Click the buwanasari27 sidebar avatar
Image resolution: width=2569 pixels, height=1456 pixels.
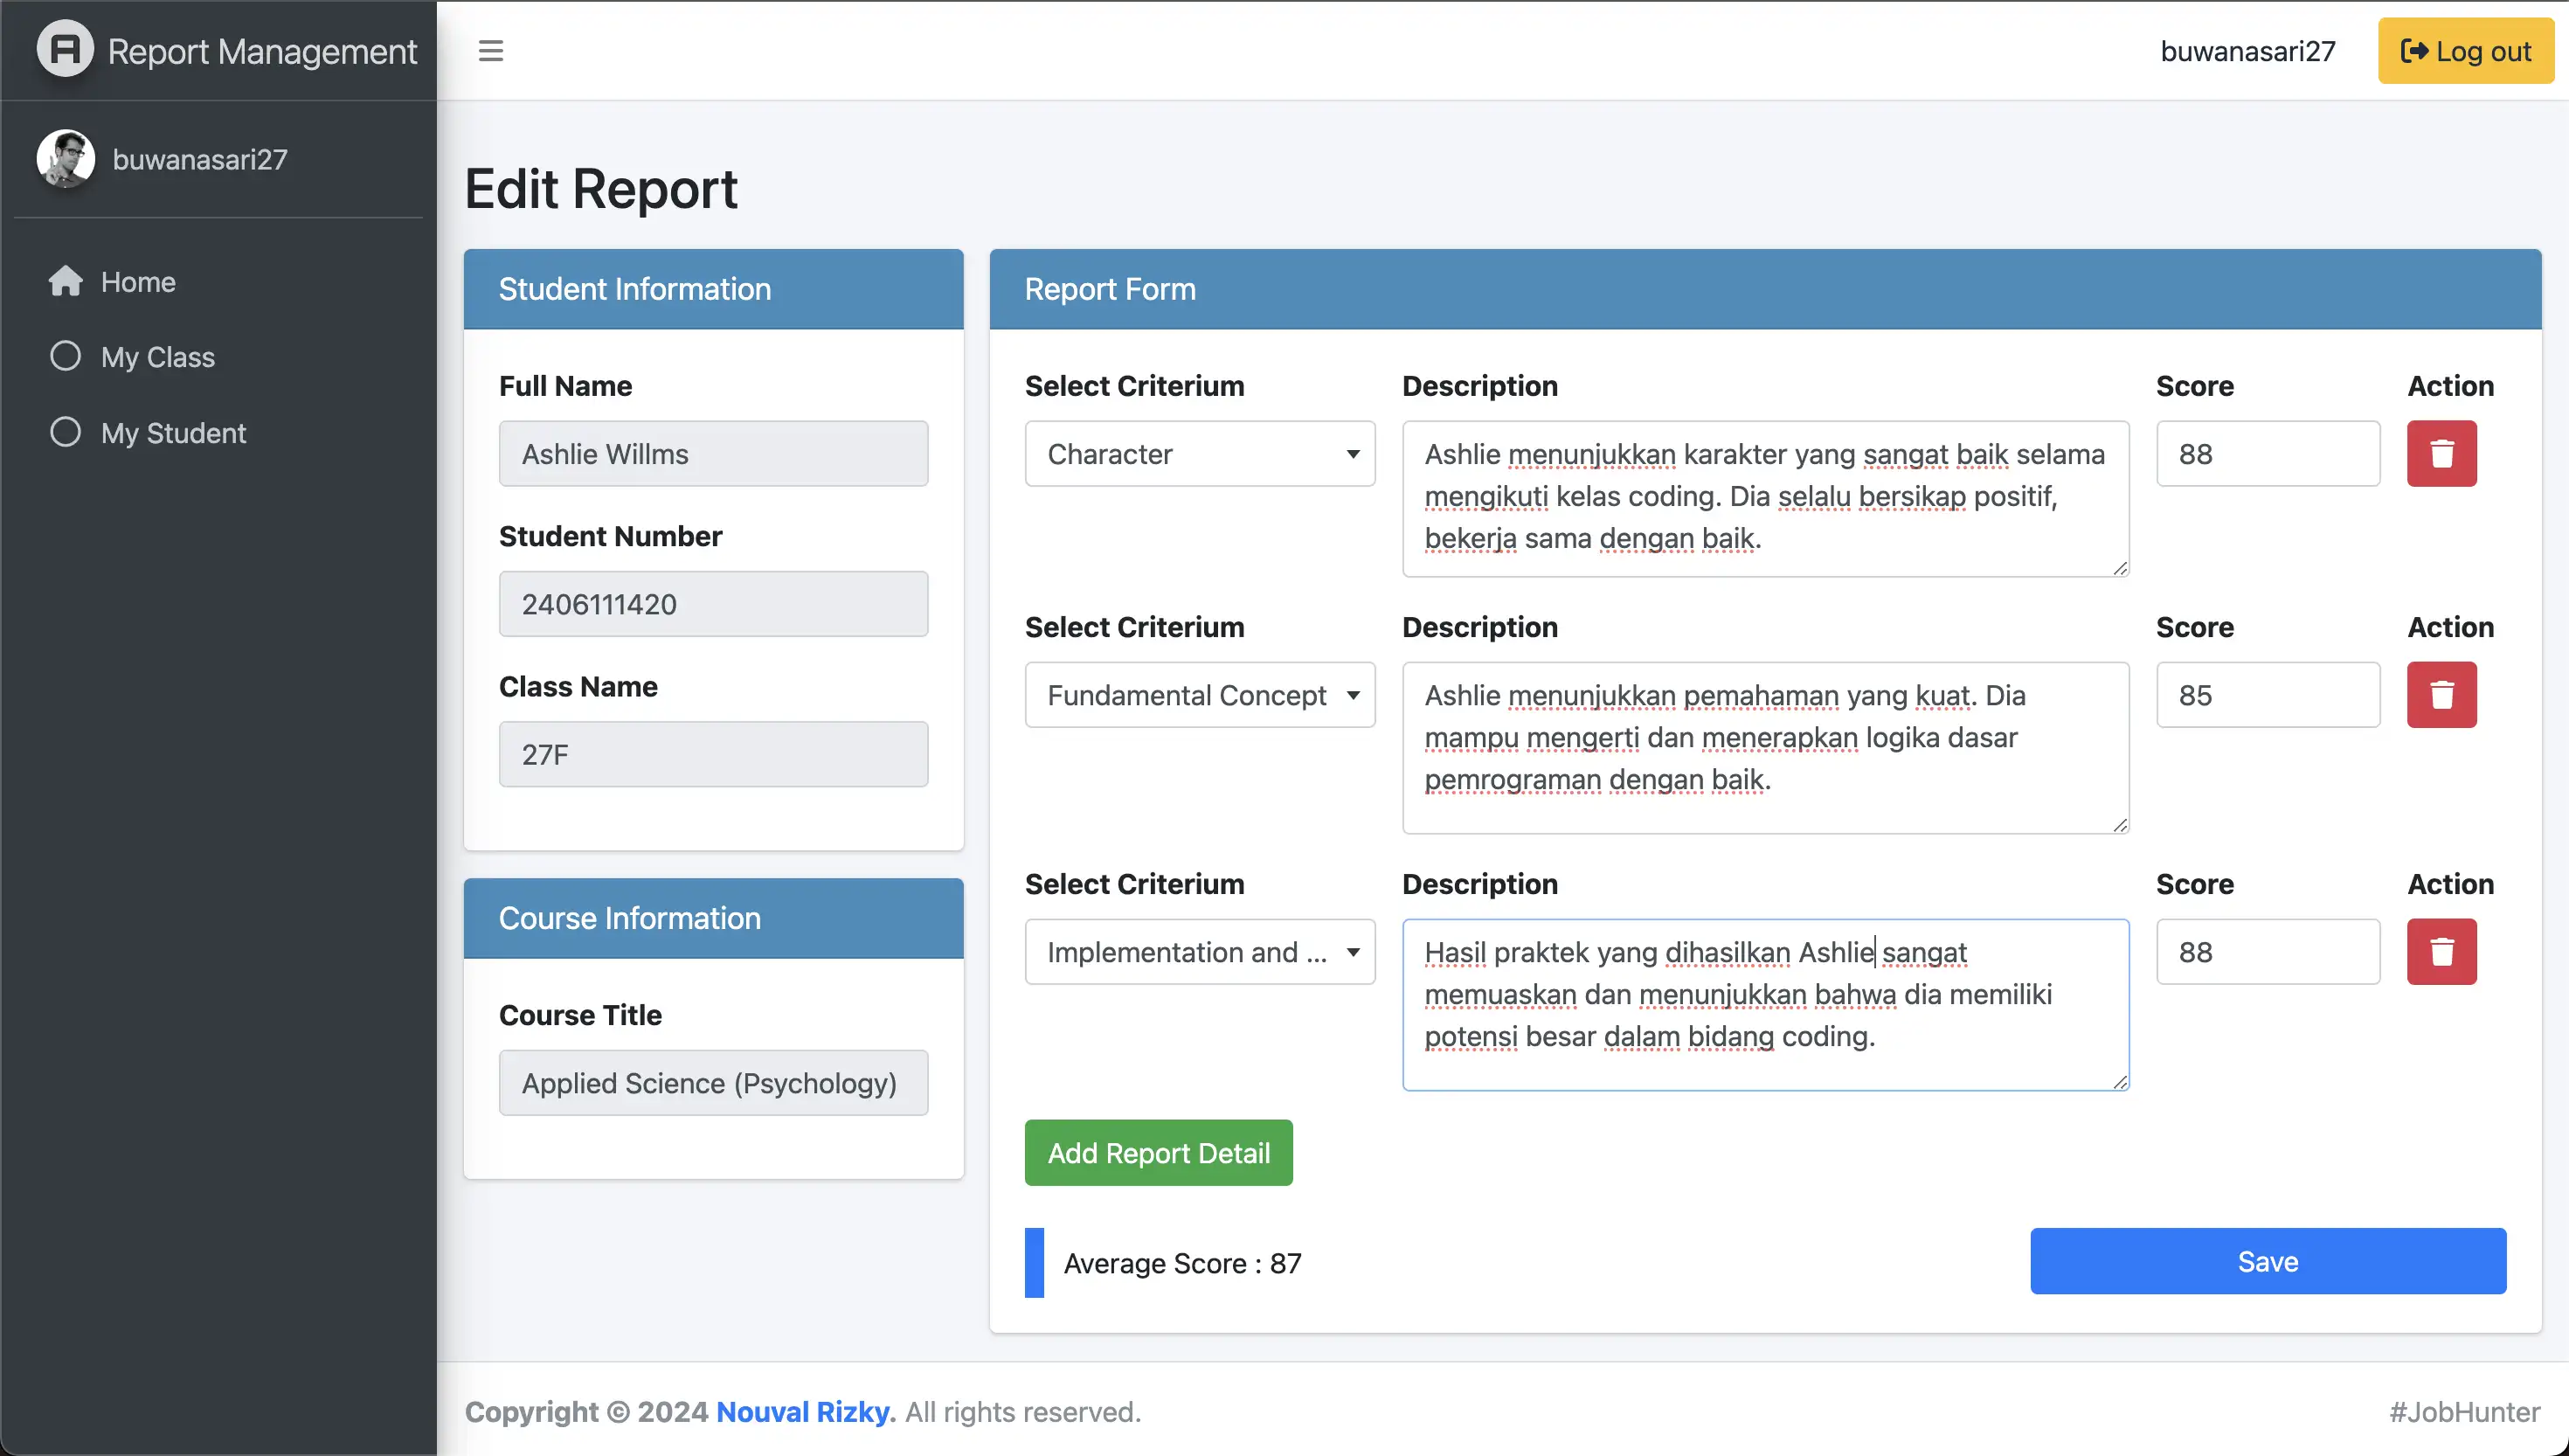[x=66, y=159]
